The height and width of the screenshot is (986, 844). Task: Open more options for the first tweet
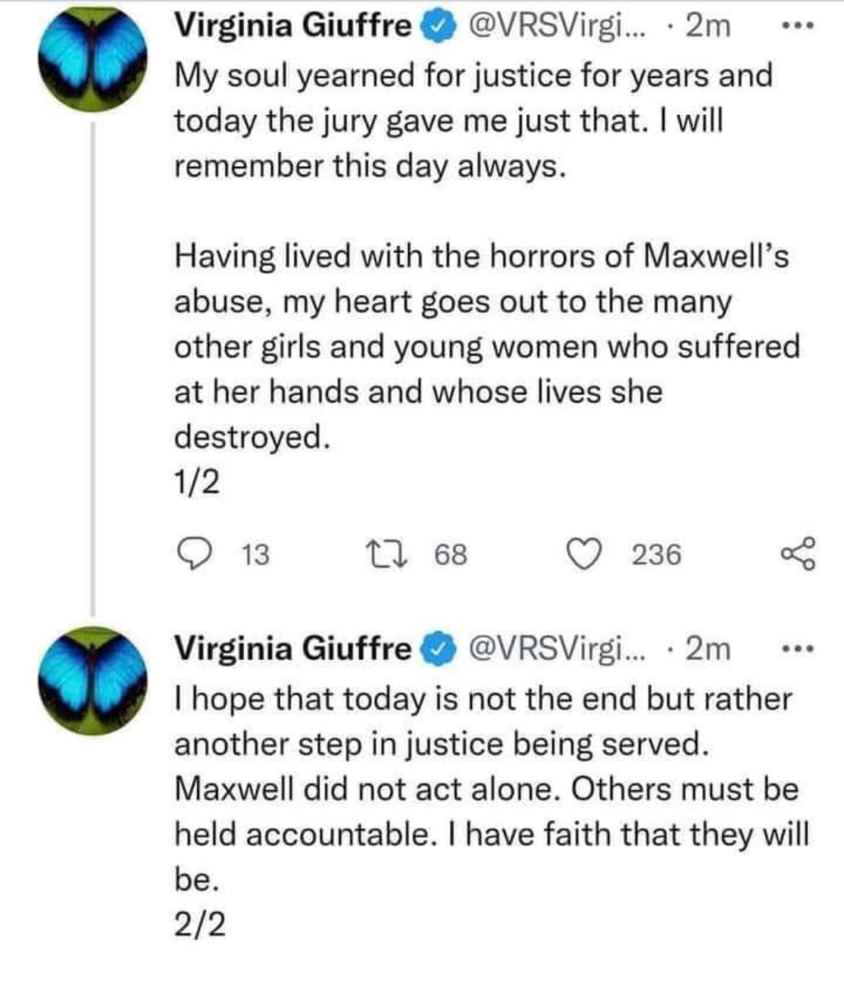tap(799, 27)
